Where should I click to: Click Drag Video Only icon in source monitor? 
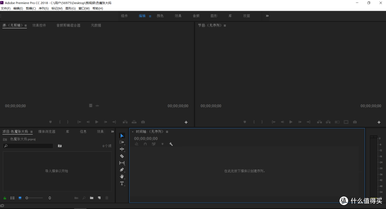[90, 106]
